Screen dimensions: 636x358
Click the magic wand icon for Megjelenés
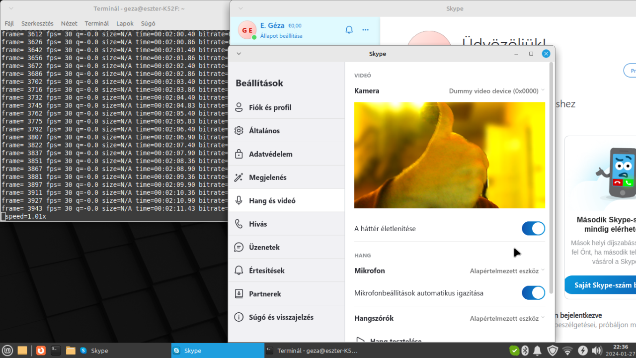pos(239,178)
